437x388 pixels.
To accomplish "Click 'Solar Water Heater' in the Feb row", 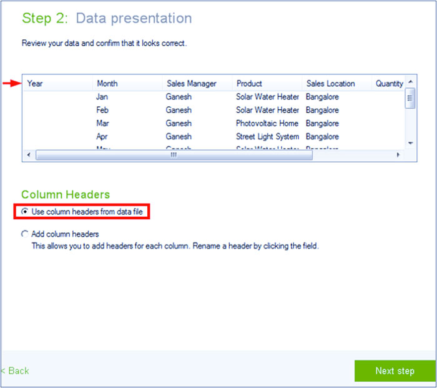I will coord(267,110).
